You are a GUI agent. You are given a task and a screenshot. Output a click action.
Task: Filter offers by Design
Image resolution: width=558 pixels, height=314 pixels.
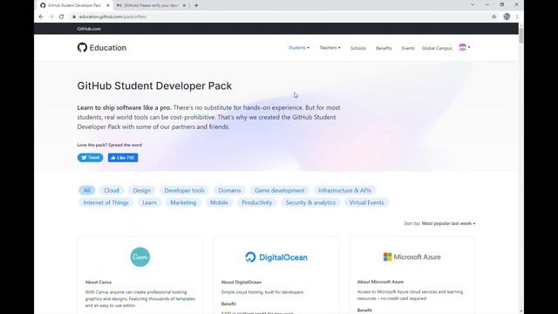[x=141, y=190]
